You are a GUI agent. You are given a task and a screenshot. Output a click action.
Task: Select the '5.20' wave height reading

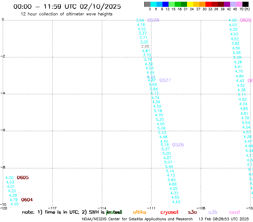pyautogui.click(x=160, y=120)
